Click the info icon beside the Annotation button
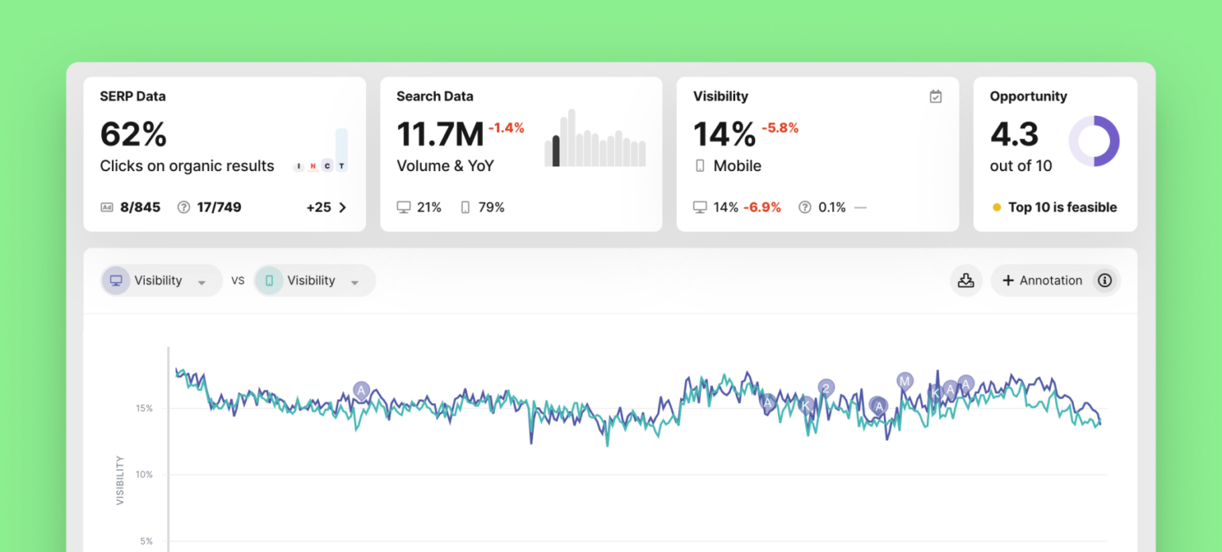Screen dimensions: 1222x552 tap(1105, 280)
